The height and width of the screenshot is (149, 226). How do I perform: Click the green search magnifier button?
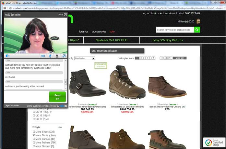[197, 30]
